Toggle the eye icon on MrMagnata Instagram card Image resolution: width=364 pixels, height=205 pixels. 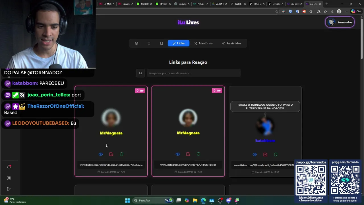point(178,154)
